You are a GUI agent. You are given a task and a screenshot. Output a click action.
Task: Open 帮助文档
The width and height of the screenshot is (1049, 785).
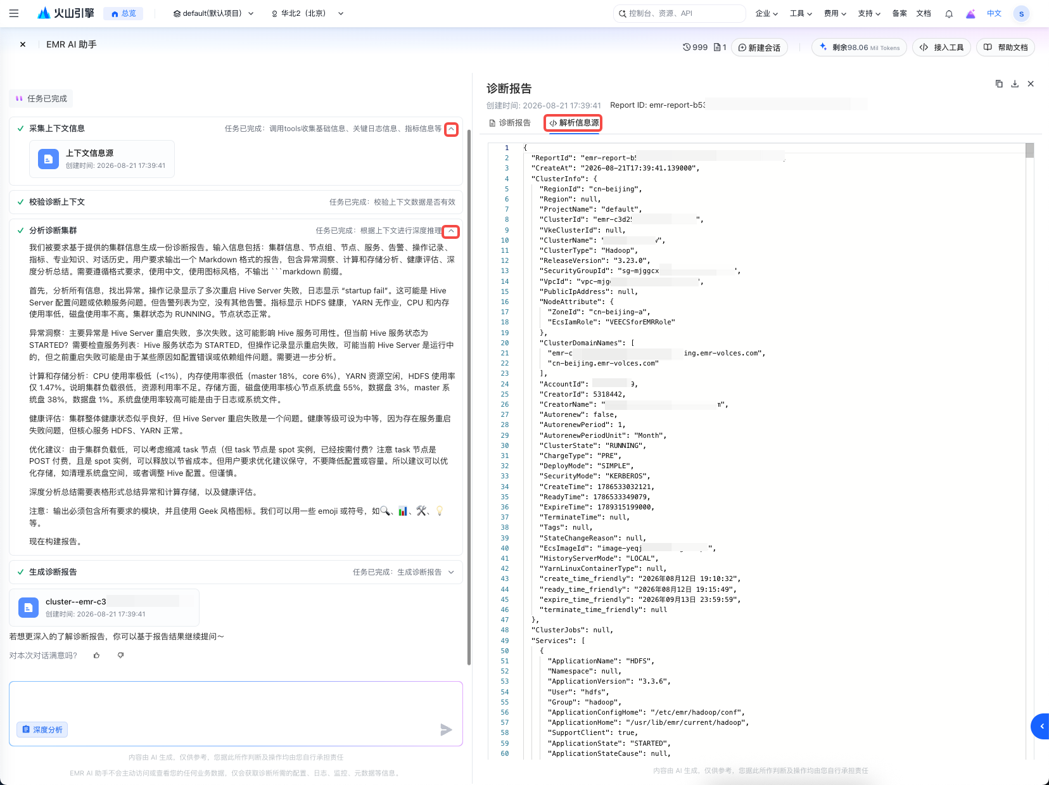click(x=1006, y=48)
